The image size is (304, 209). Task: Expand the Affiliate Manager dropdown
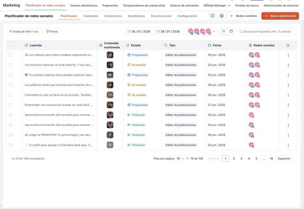[x=217, y=5]
